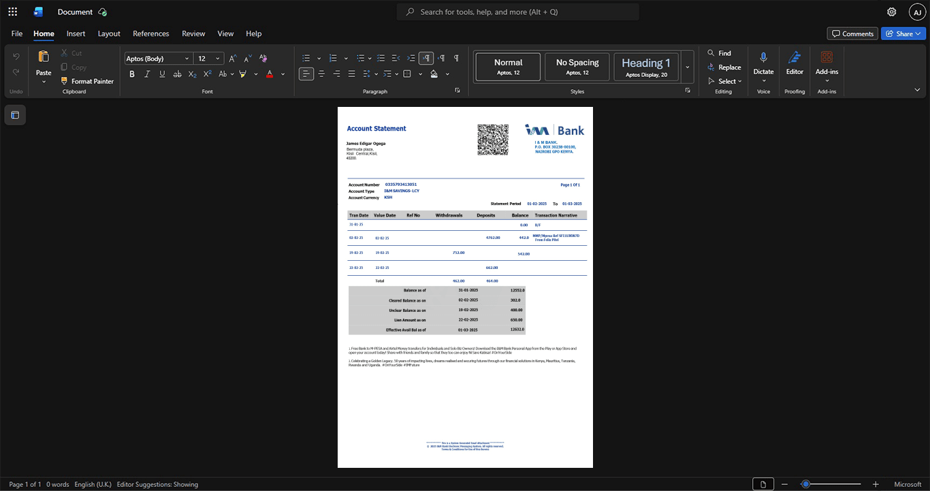The width and height of the screenshot is (930, 491).
Task: Expand the Styles gallery
Action: [688, 67]
